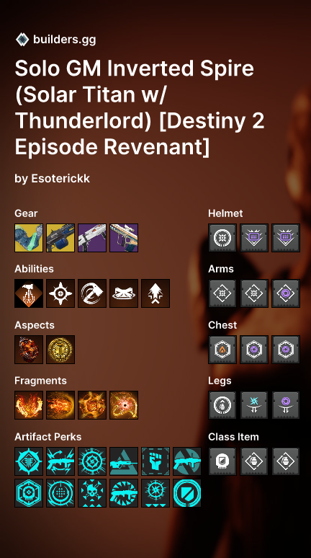Click the author name Esoterickk
Image resolution: width=311 pixels, height=558 pixels.
[x=60, y=178]
